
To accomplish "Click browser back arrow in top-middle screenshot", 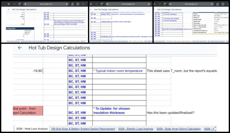I will coord(91,4).
